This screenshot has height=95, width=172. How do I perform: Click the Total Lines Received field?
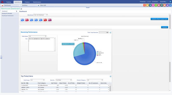click(x=104, y=33)
